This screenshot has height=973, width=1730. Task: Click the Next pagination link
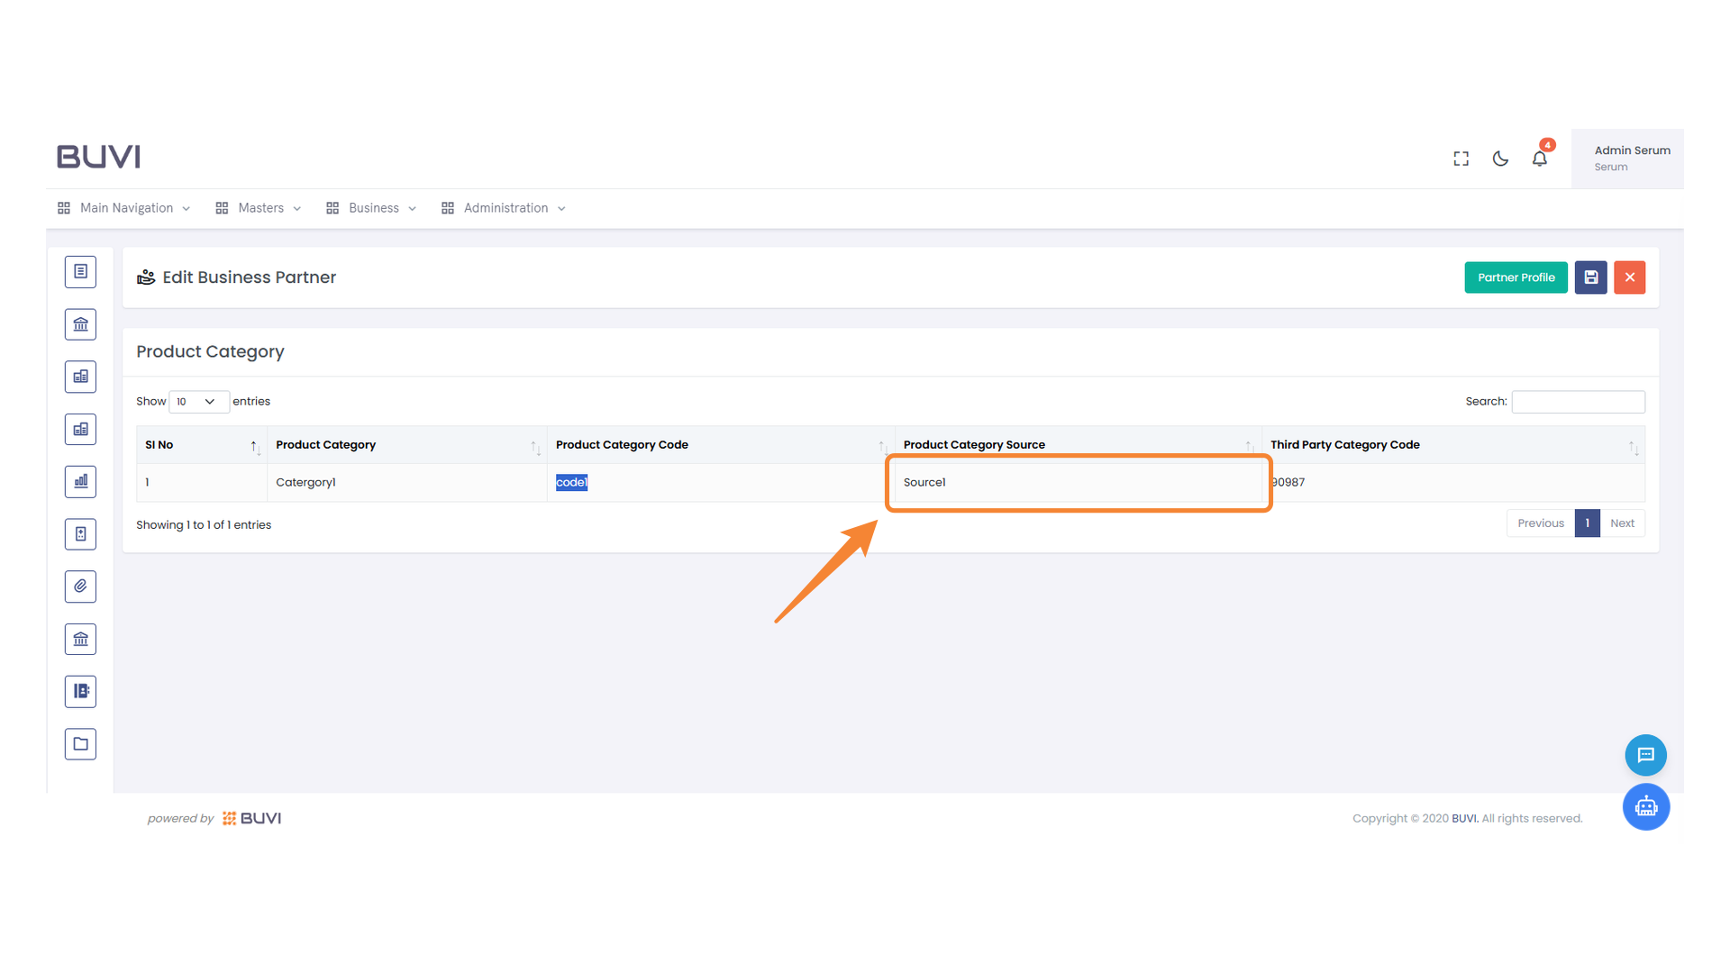(1622, 523)
